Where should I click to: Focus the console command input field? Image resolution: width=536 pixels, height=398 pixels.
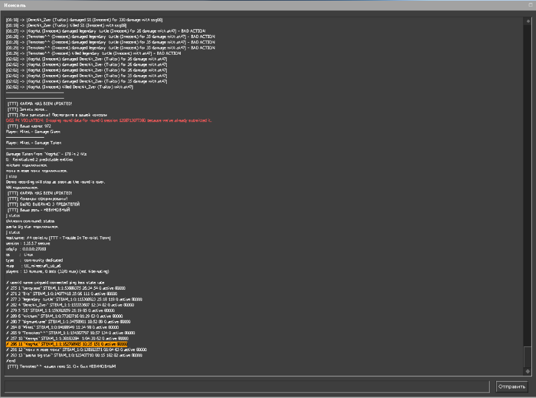(247, 386)
